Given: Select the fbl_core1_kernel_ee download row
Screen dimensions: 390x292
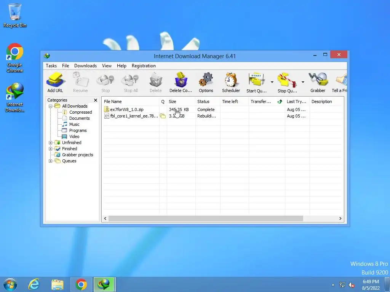Looking at the screenshot, I should pos(223,116).
